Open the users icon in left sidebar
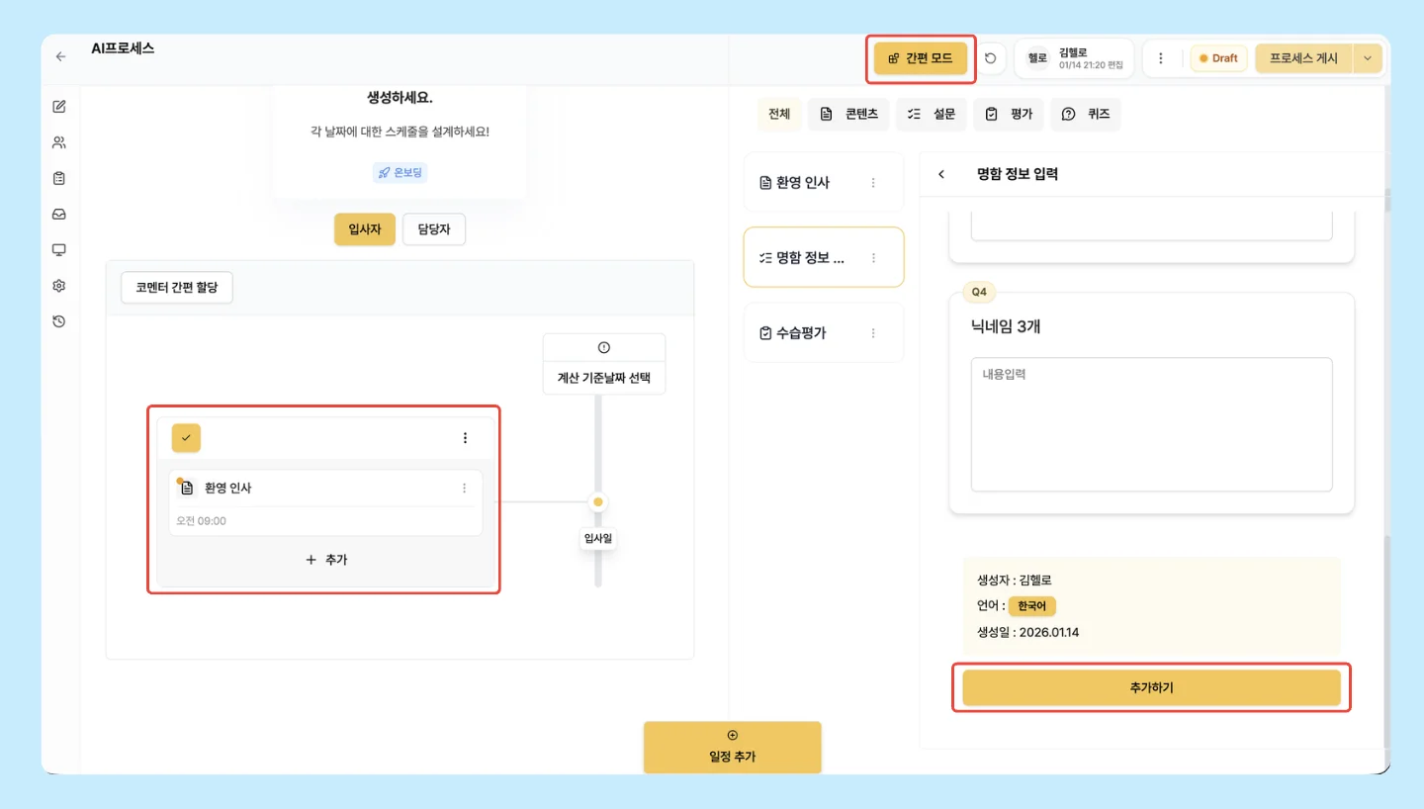The image size is (1424, 809). tap(59, 142)
